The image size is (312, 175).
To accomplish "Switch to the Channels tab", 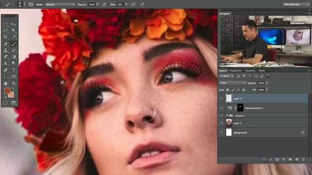I will coord(250,70).
